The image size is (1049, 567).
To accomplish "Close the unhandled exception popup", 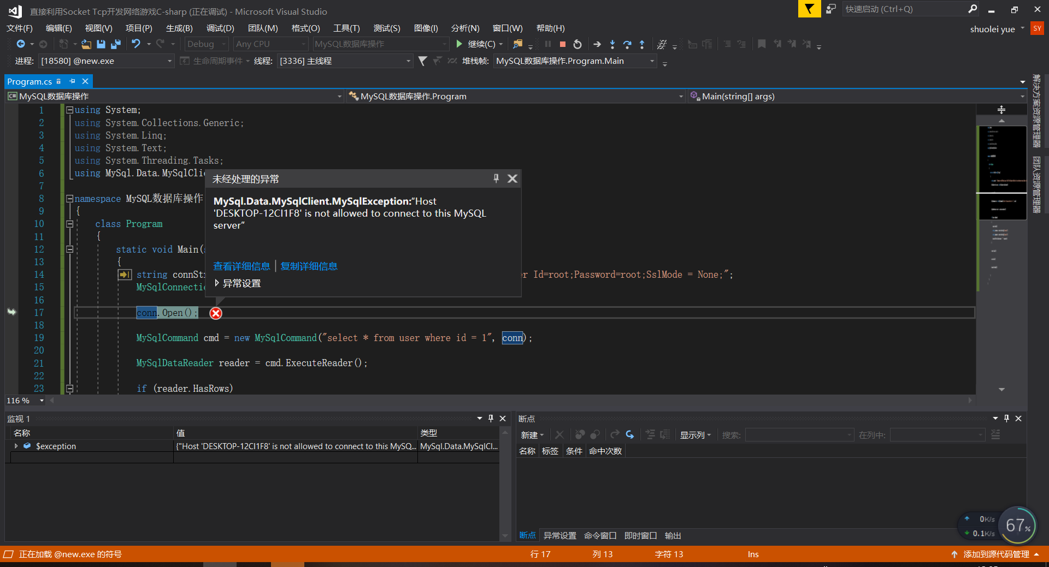I will tap(512, 178).
